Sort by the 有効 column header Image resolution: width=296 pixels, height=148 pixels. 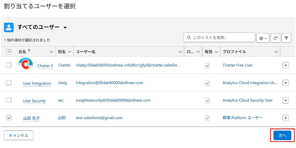[x=208, y=52]
